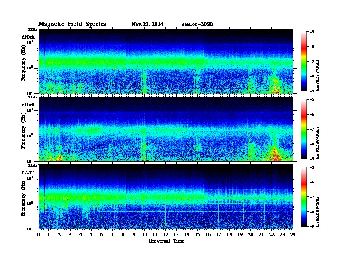Click hour tick label 14 on time axis
This screenshot has height=269, width=349.
[187, 234]
